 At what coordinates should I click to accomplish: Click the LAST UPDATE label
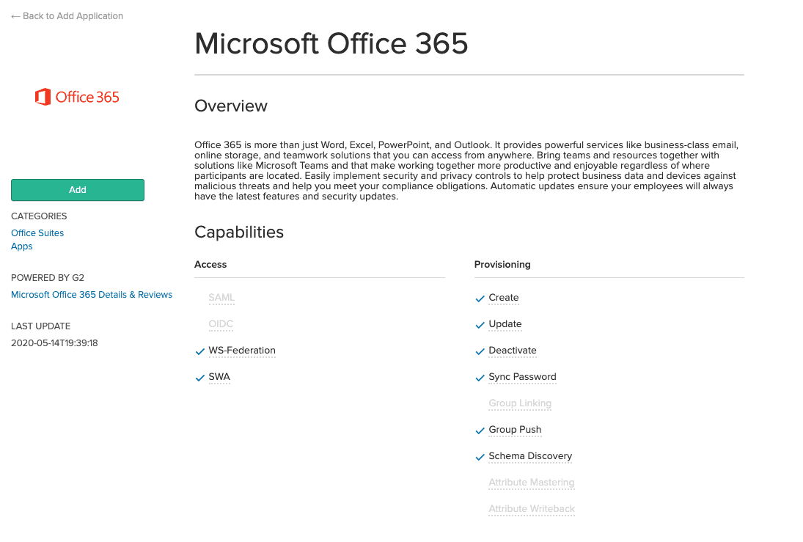pyautogui.click(x=41, y=326)
